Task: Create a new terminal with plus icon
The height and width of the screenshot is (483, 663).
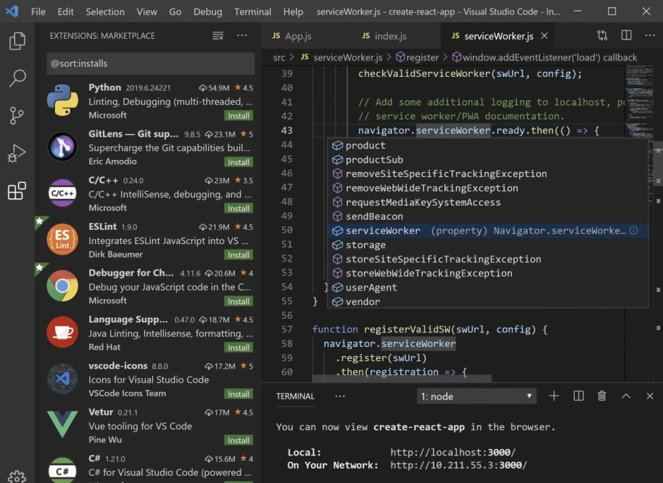Action: pyautogui.click(x=554, y=396)
